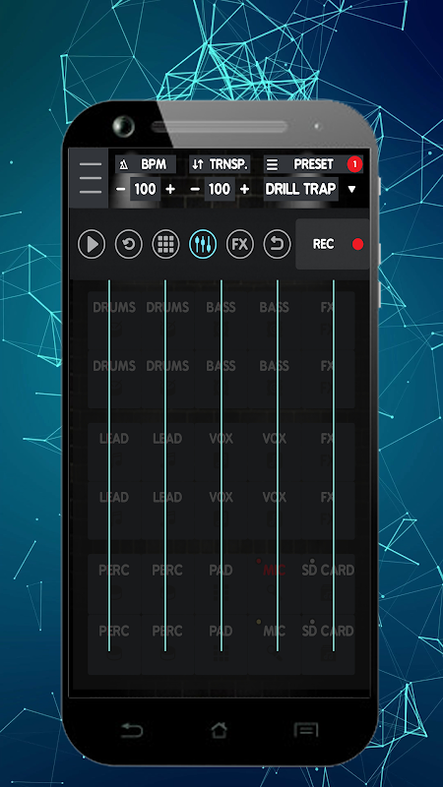Start recording with the REC button
Image resolution: width=443 pixels, height=787 pixels.
(333, 244)
